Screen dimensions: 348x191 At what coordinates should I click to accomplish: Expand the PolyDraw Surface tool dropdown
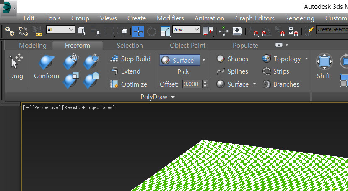[255, 84]
